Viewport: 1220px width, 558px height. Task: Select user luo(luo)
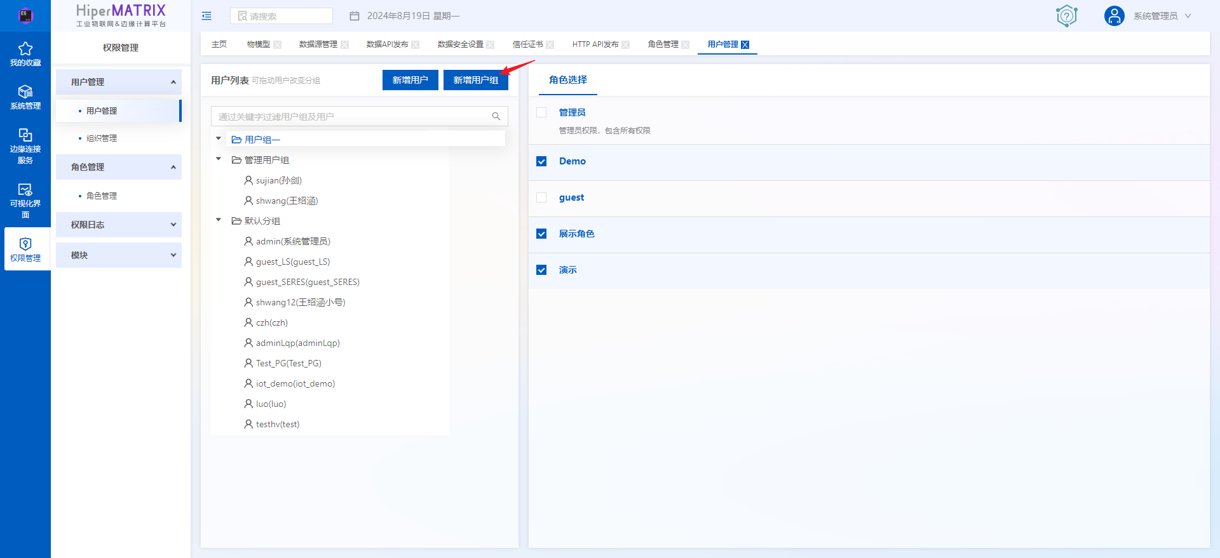point(271,404)
